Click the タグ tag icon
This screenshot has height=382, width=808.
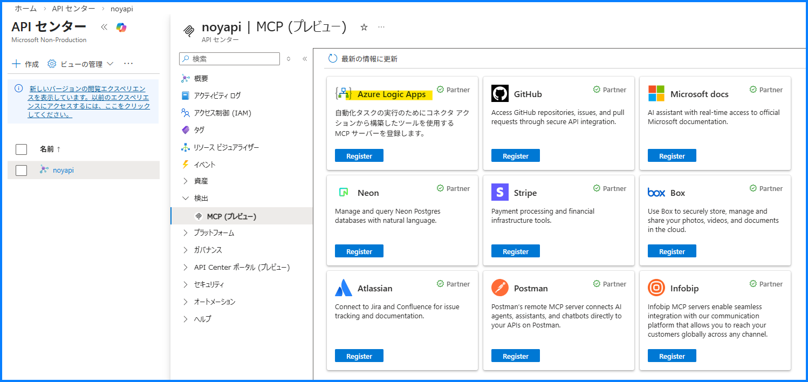click(x=185, y=130)
